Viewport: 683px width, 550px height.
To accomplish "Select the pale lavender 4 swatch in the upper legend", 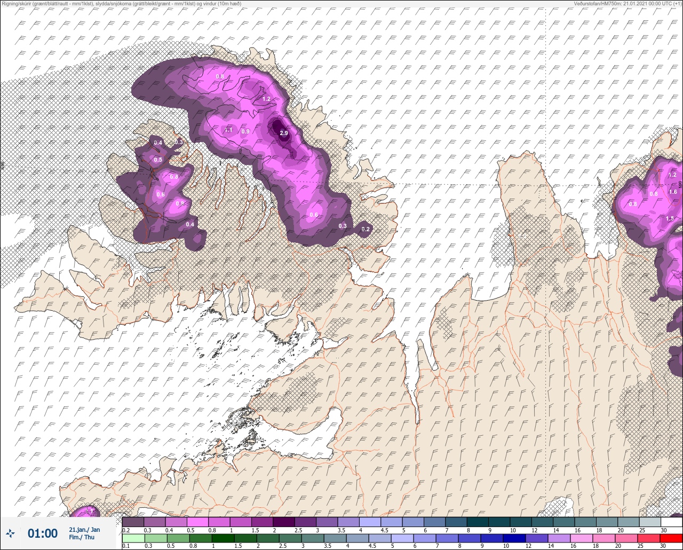I will pos(370,522).
